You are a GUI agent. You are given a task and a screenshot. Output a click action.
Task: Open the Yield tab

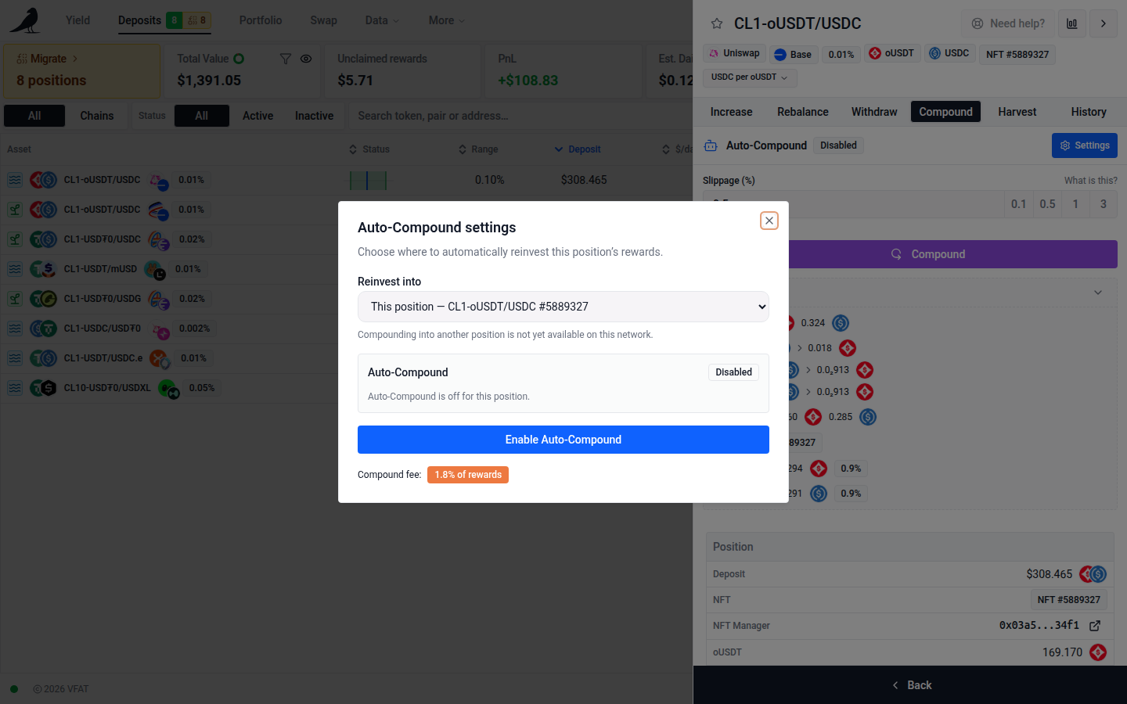(x=77, y=20)
